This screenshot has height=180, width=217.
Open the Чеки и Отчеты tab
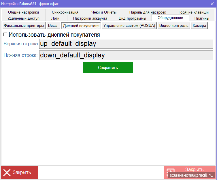(104, 12)
